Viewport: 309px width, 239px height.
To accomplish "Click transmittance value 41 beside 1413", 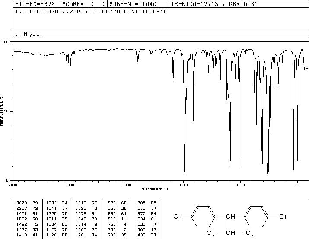I will tap(35, 235).
